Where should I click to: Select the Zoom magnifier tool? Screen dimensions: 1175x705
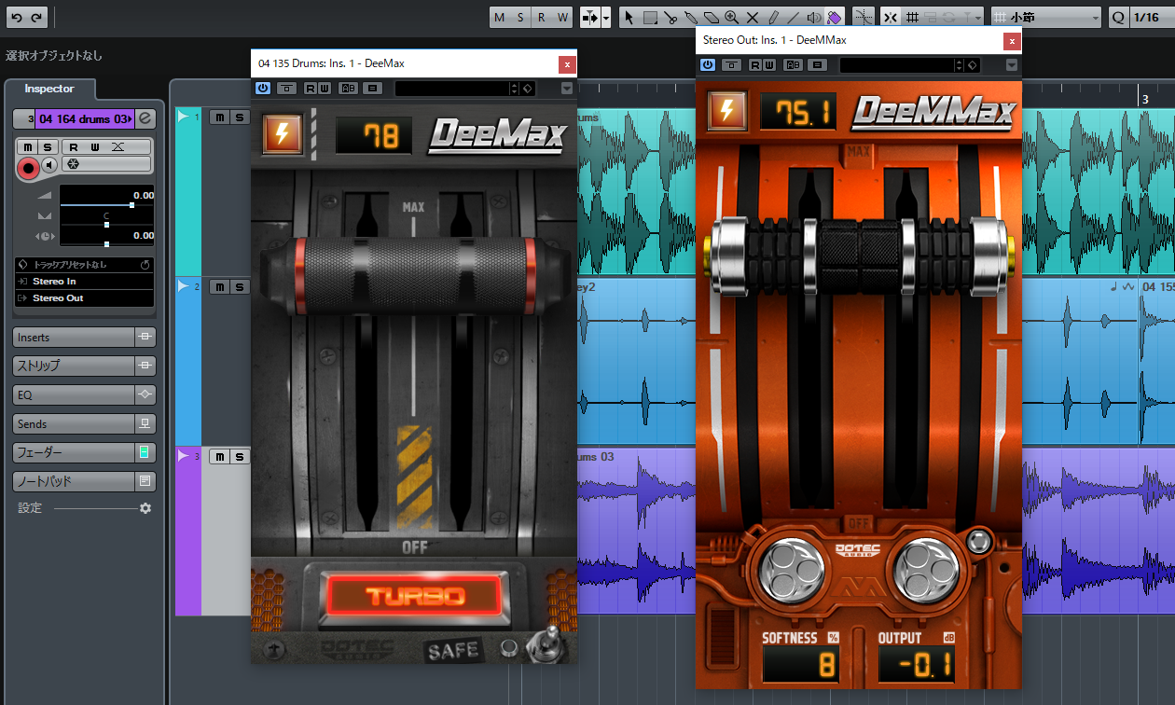pyautogui.click(x=732, y=17)
